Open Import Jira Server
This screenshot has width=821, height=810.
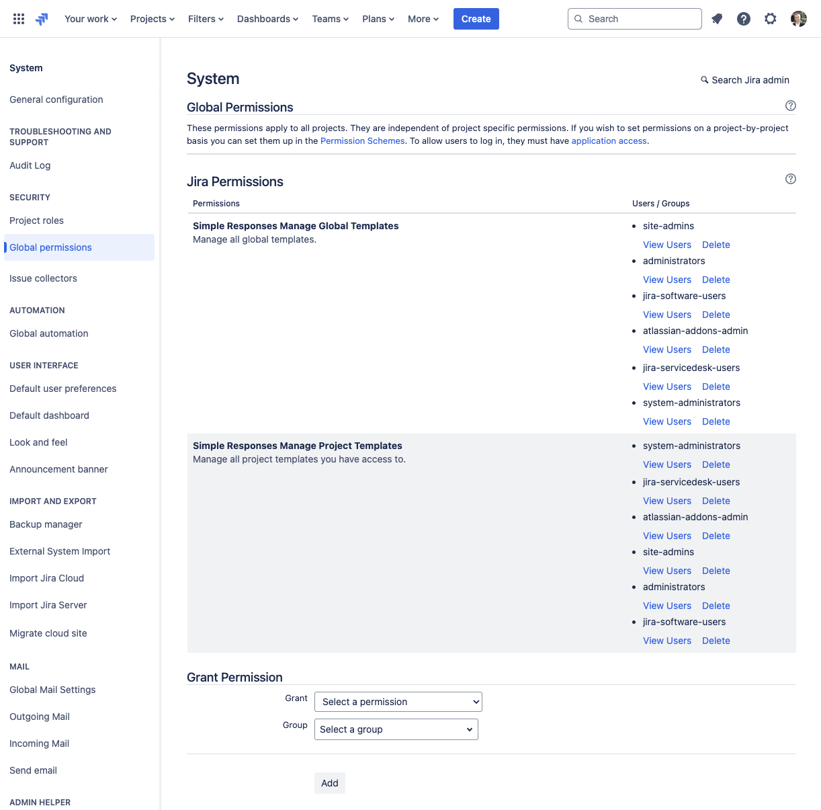pos(48,605)
